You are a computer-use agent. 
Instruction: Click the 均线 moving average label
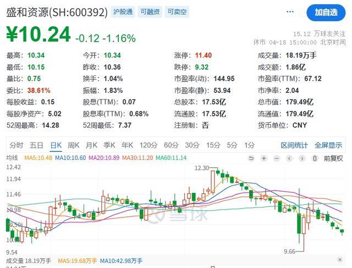pyautogui.click(x=12, y=158)
